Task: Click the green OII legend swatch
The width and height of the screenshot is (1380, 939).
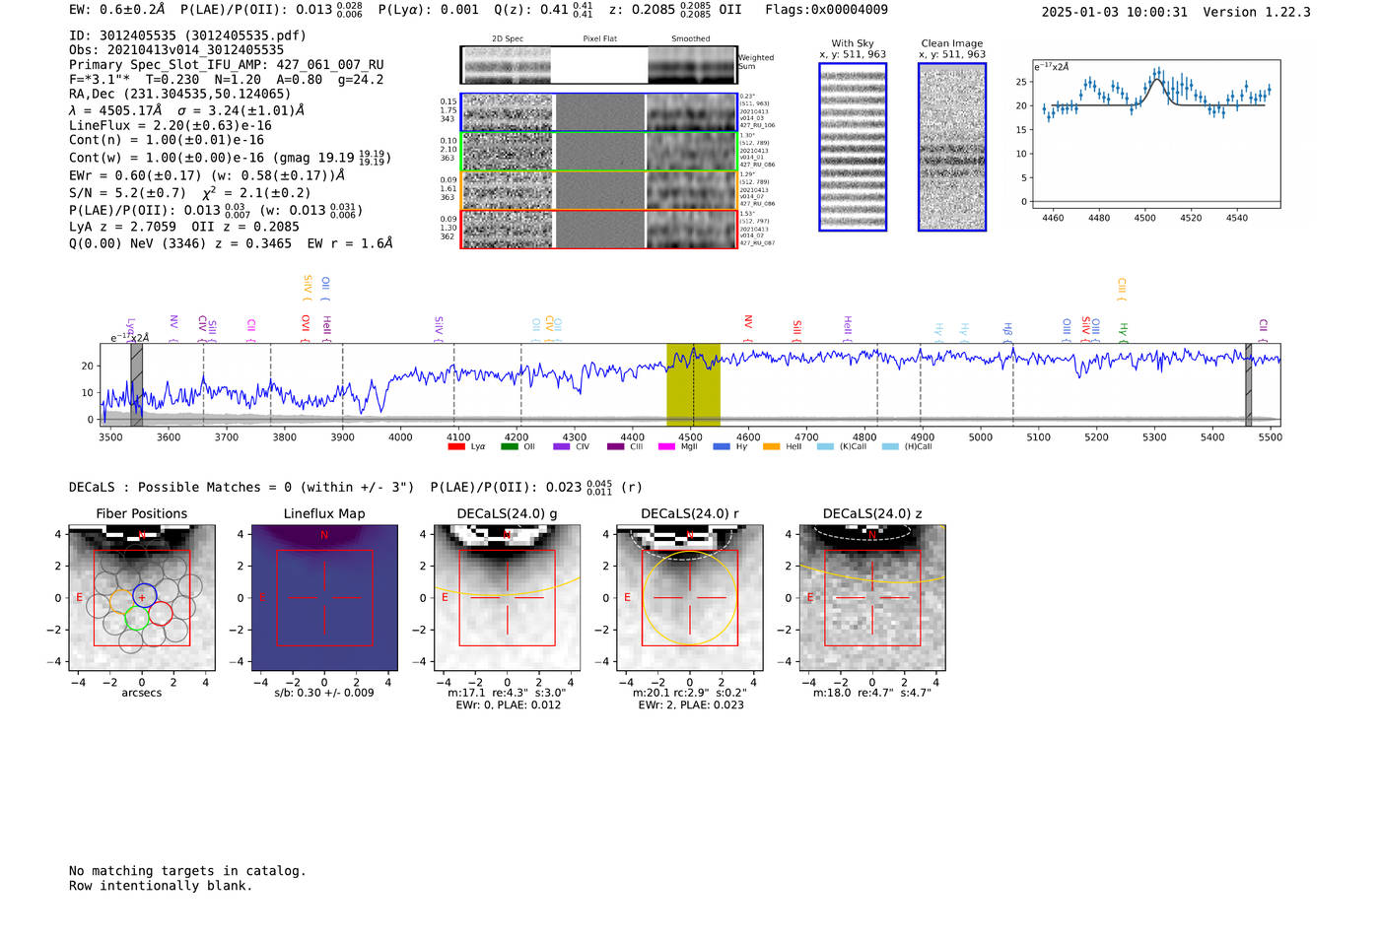Action: pos(509,446)
